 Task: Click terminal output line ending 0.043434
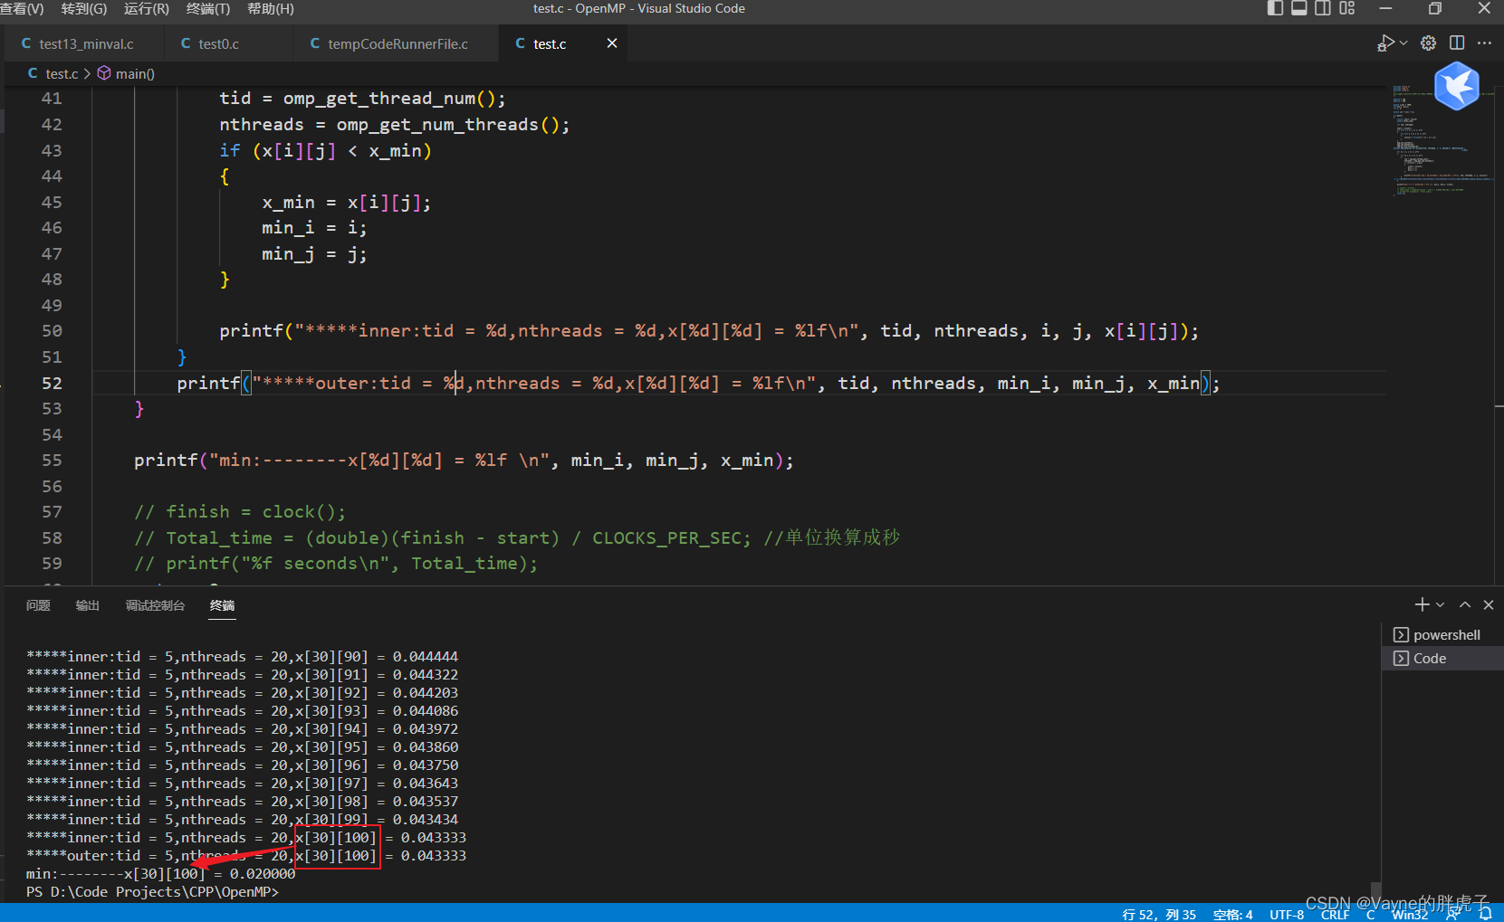(x=242, y=820)
